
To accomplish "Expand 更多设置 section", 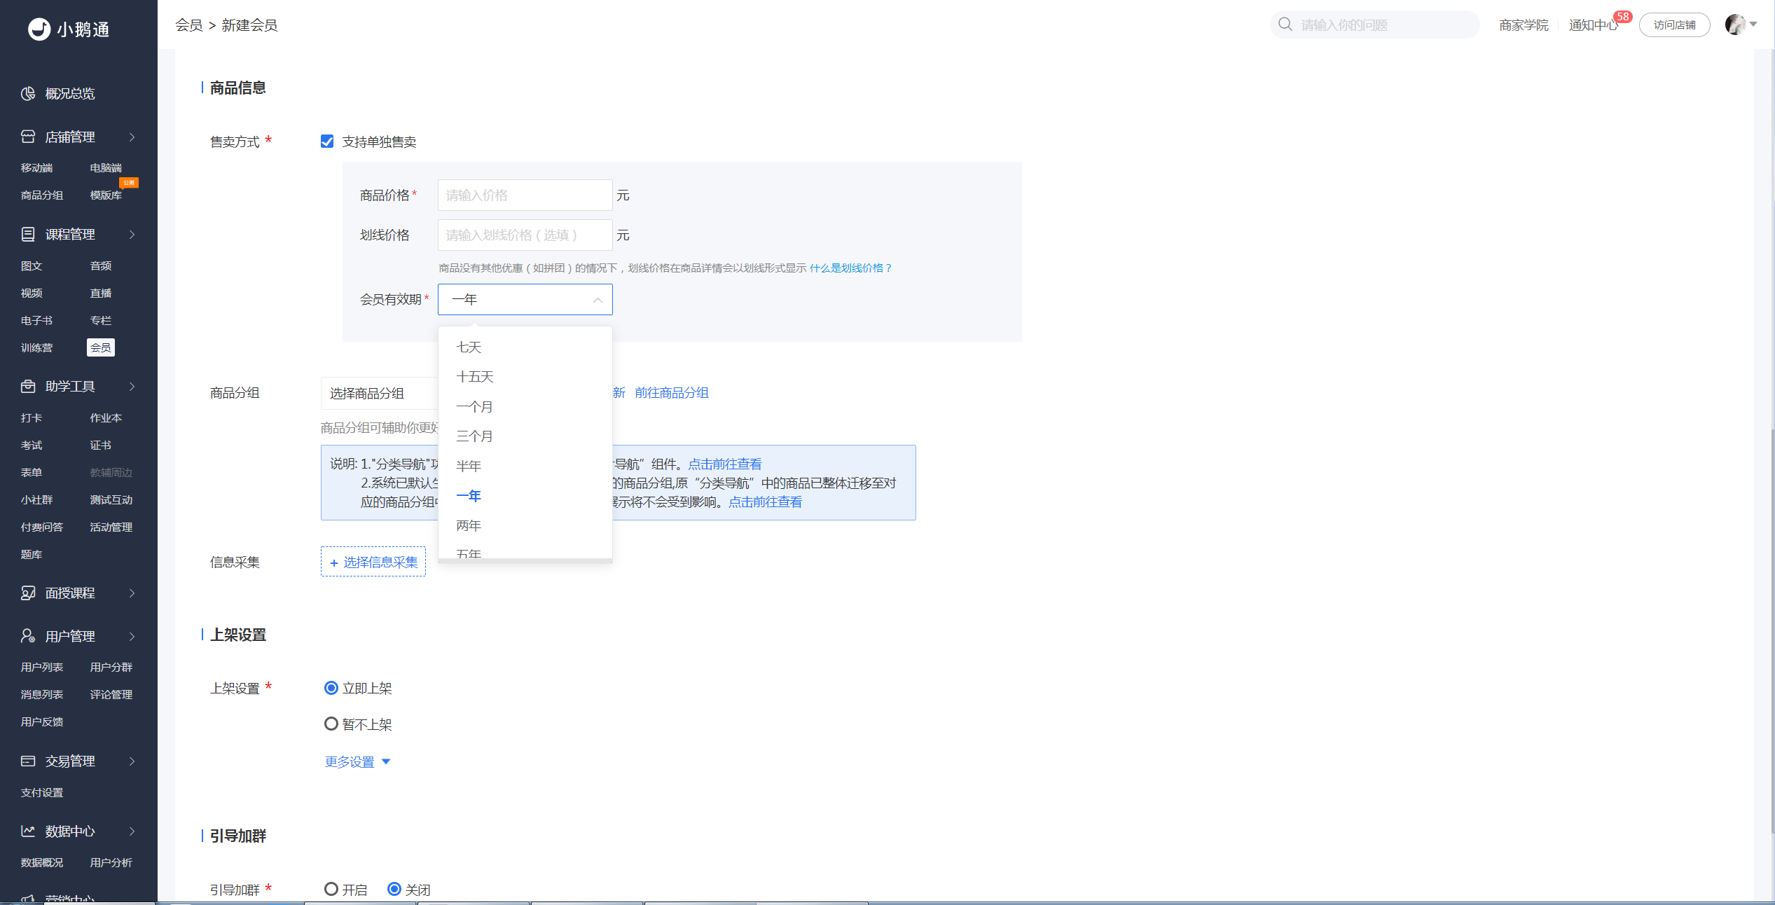I will [357, 761].
